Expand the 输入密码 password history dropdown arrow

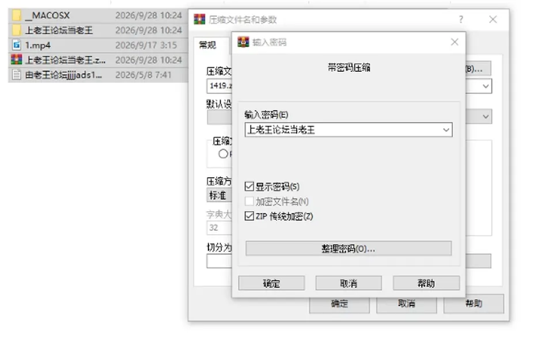point(446,130)
